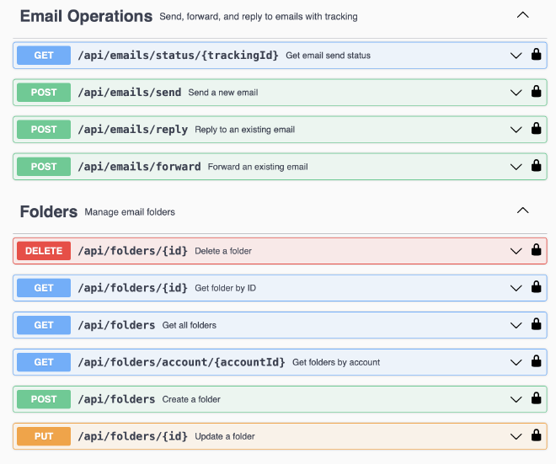
Task: Expand chevron for Get folders by account
Action: click(516, 363)
